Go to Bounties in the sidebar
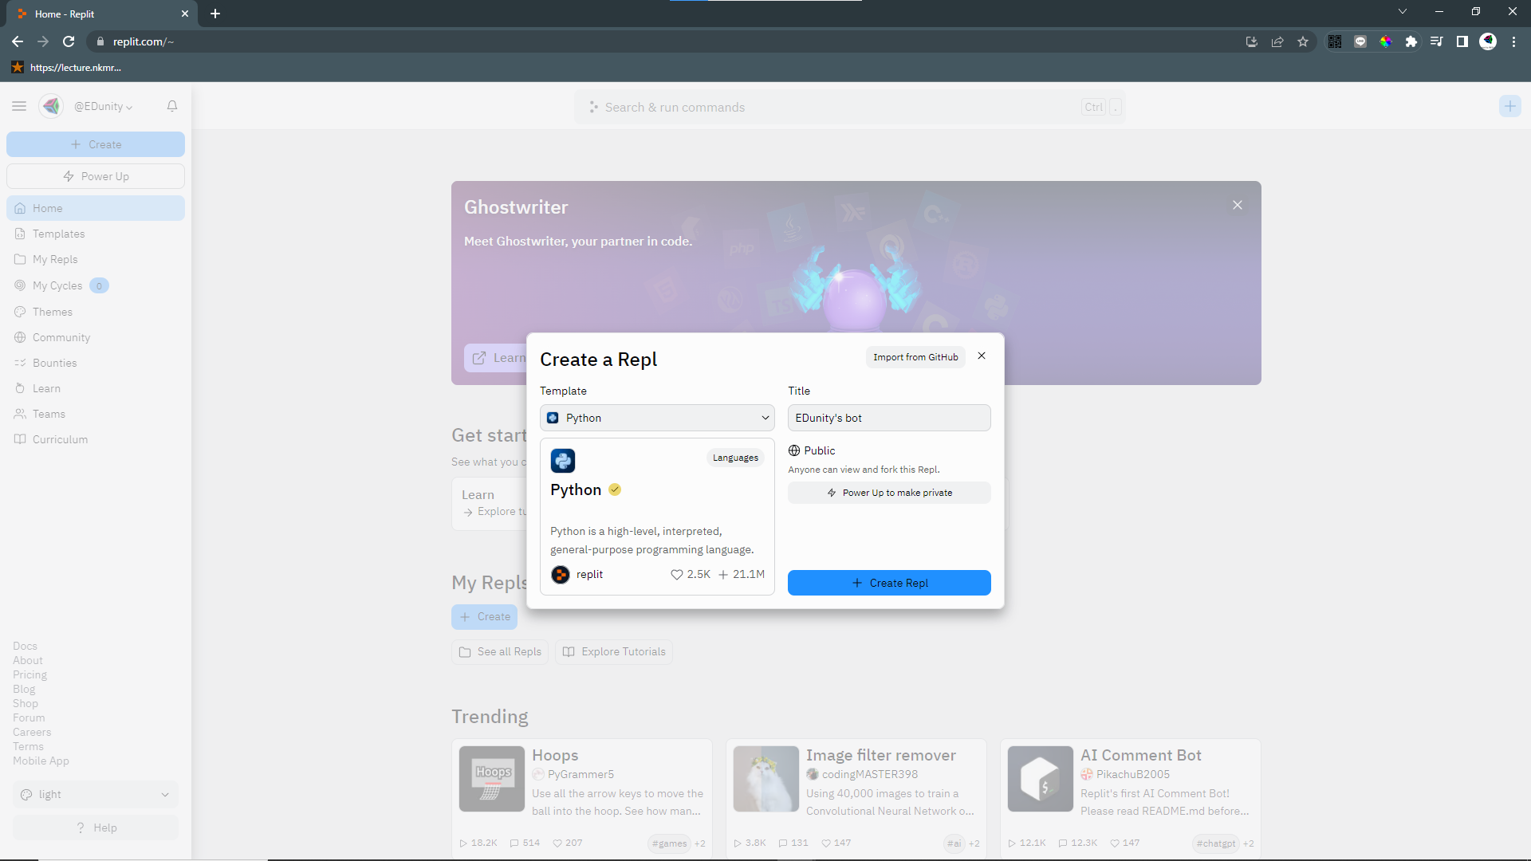The image size is (1531, 861). 54,363
